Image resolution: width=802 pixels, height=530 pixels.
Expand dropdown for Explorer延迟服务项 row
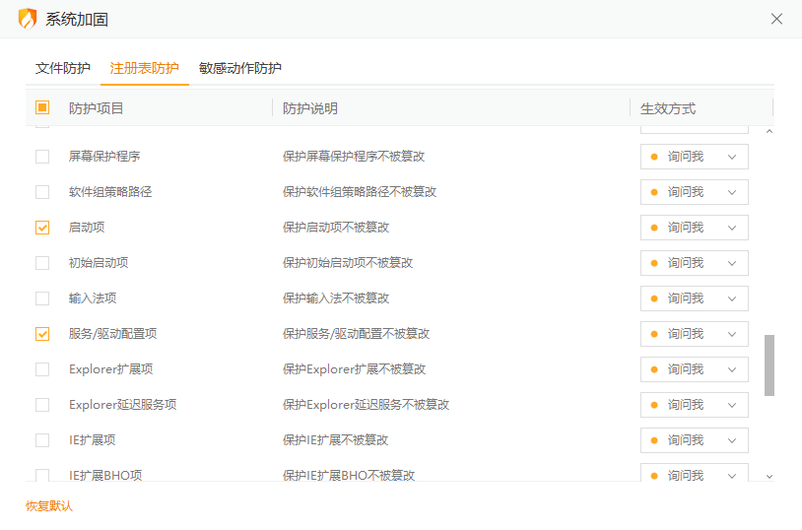(x=694, y=405)
